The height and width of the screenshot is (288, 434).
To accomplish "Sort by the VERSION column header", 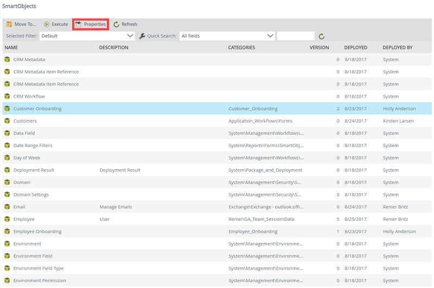I will (319, 48).
